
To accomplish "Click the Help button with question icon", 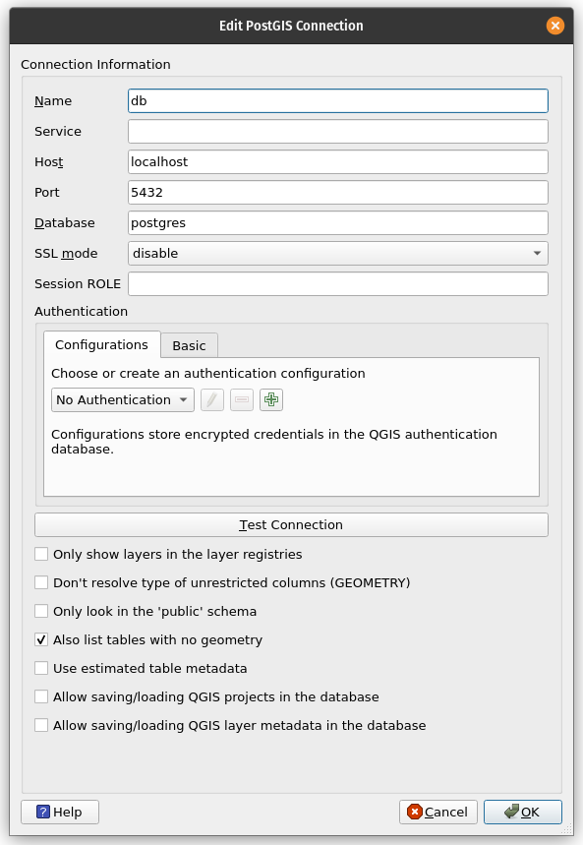I will point(60,812).
